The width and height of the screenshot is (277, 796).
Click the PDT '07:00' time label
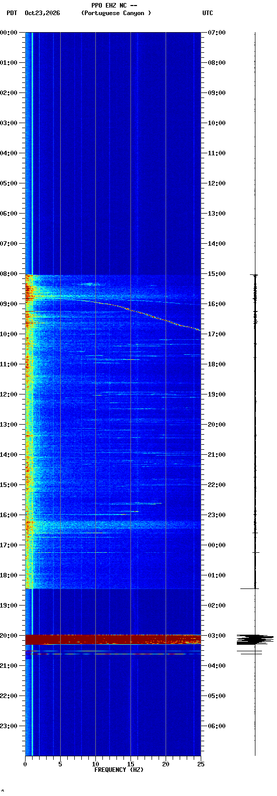(9, 244)
